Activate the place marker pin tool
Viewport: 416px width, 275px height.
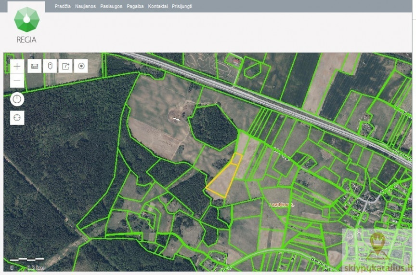pos(50,66)
